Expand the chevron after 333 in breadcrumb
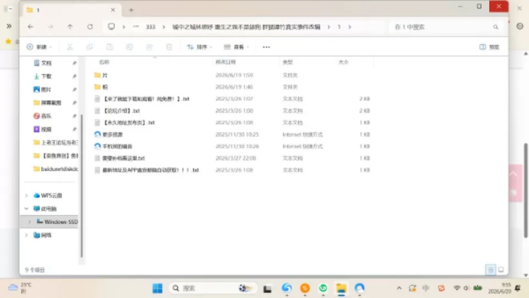The width and height of the screenshot is (529, 298). pos(164,27)
